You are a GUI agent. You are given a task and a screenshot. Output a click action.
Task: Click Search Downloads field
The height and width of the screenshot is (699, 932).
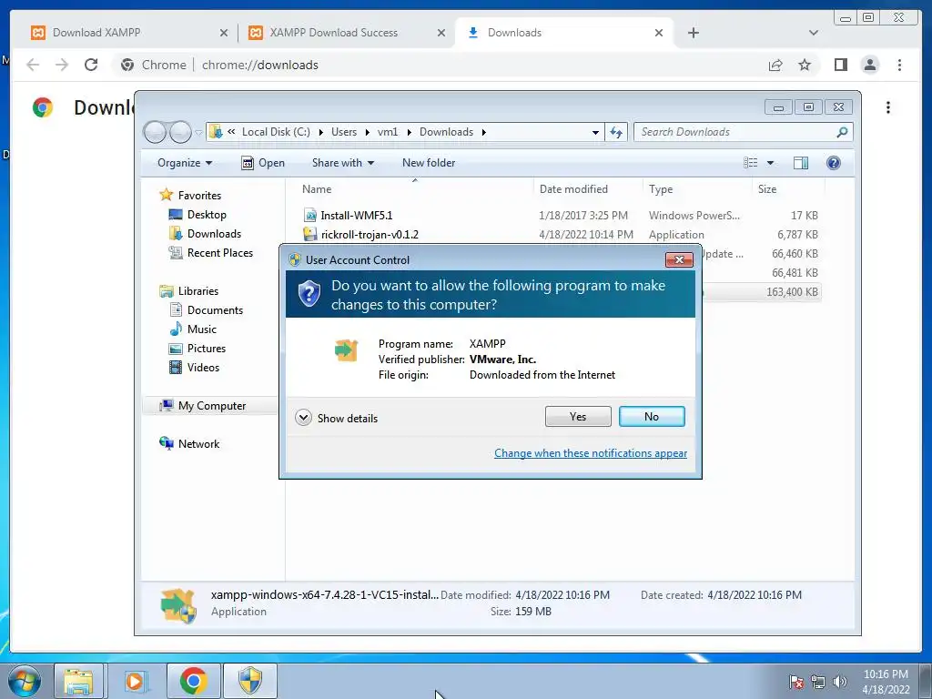click(743, 132)
